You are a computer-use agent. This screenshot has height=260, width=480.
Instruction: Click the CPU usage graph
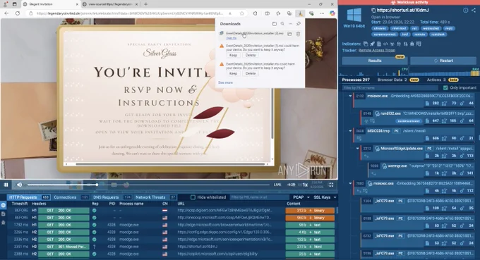point(373,73)
